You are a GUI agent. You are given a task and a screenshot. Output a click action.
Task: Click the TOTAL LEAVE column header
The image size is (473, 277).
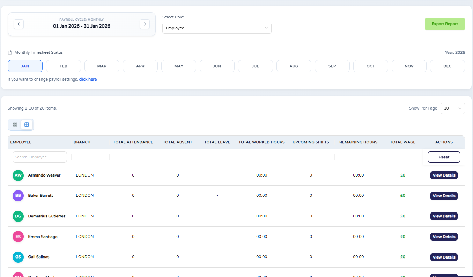pos(217,142)
